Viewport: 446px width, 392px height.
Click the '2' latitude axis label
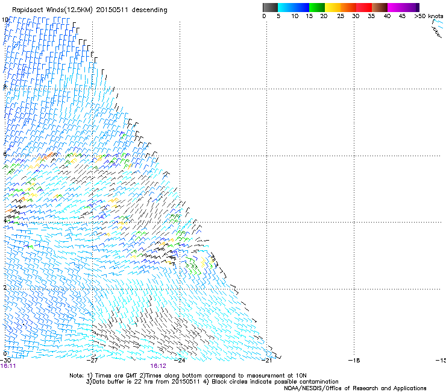tap(5, 287)
